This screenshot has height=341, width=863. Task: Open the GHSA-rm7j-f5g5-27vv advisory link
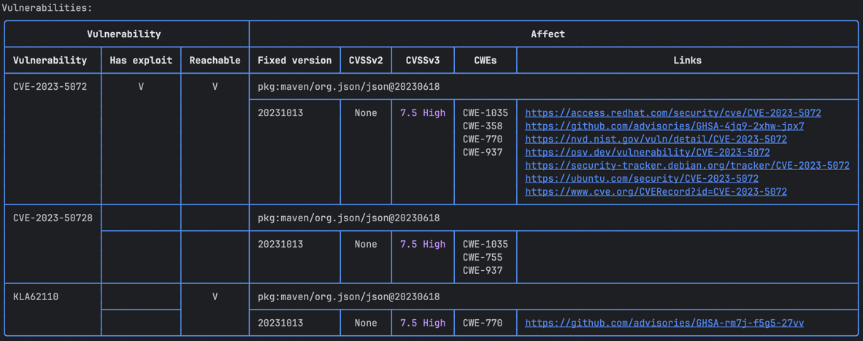point(665,323)
